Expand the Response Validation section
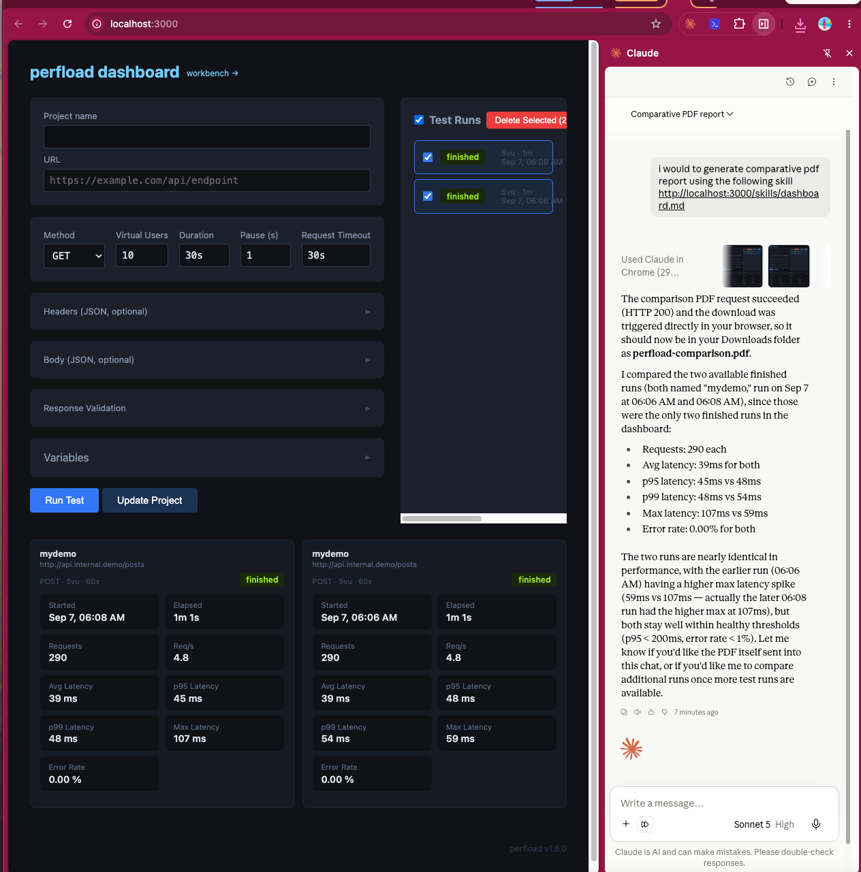This screenshot has height=872, width=861. pyautogui.click(x=207, y=408)
